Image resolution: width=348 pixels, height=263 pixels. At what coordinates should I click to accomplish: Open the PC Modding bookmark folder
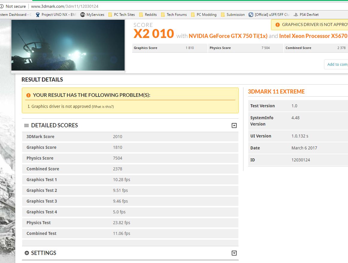click(x=204, y=15)
